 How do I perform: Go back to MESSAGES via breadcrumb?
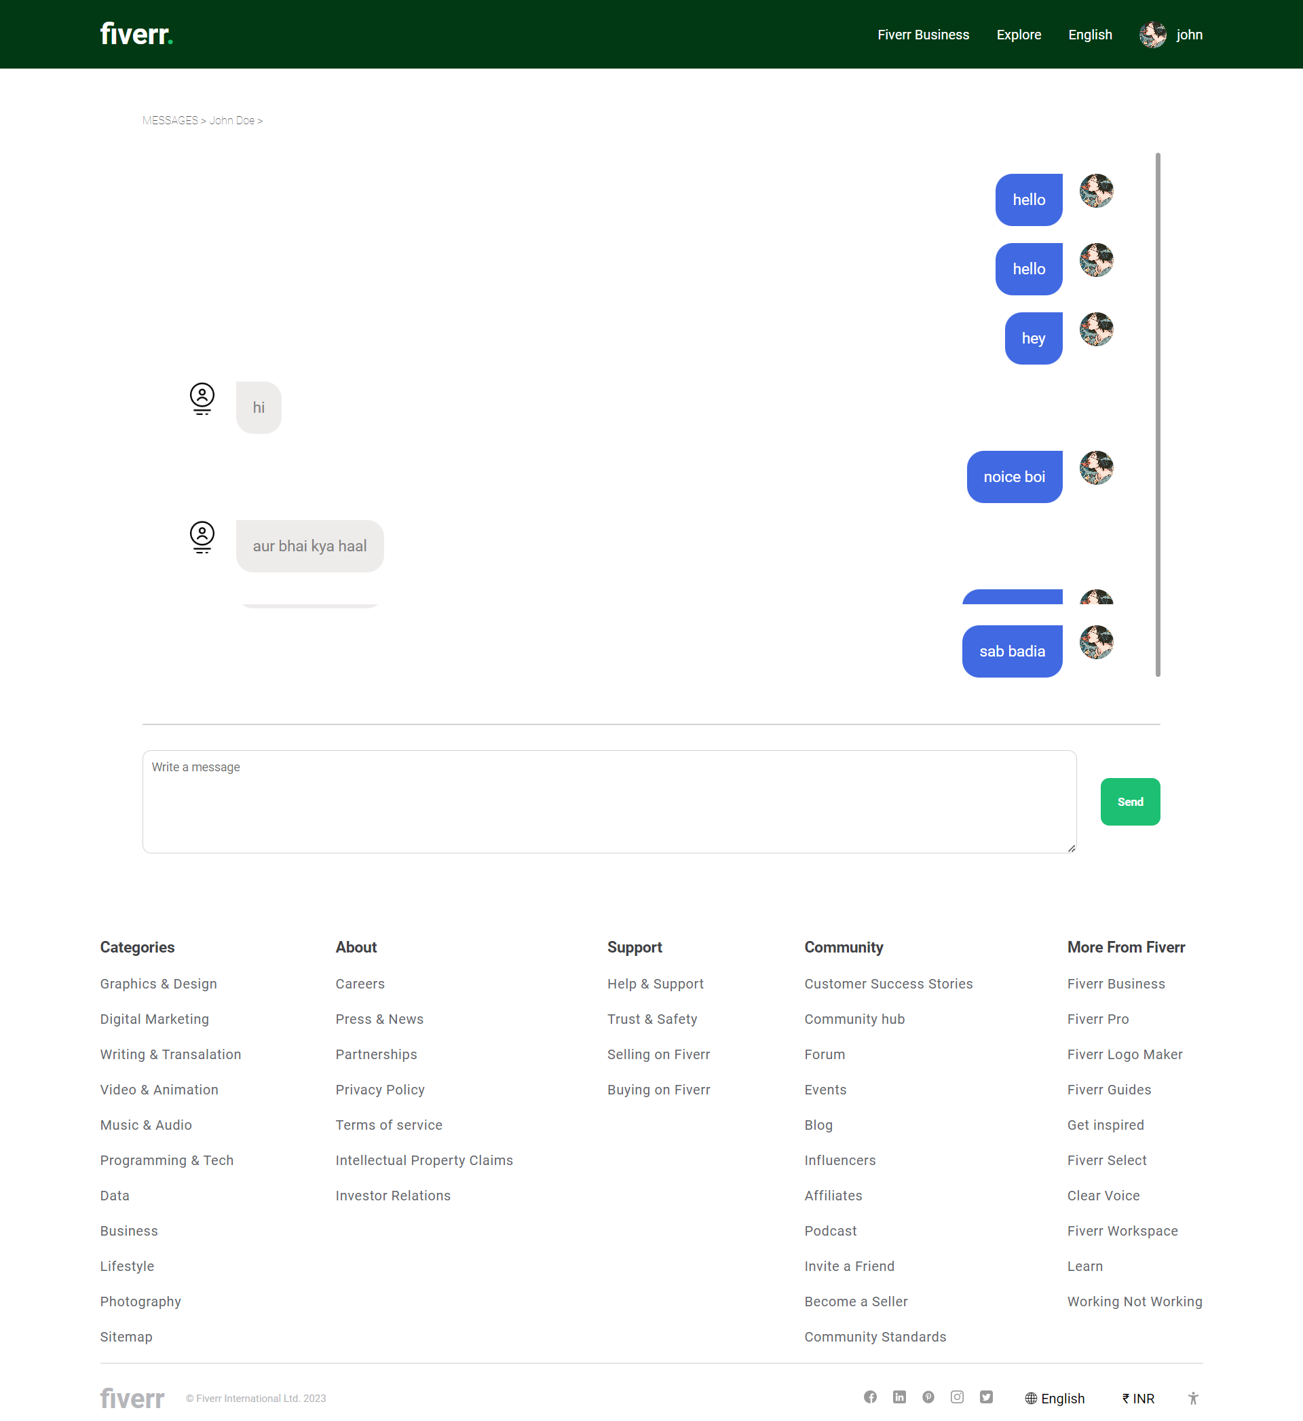click(x=170, y=120)
